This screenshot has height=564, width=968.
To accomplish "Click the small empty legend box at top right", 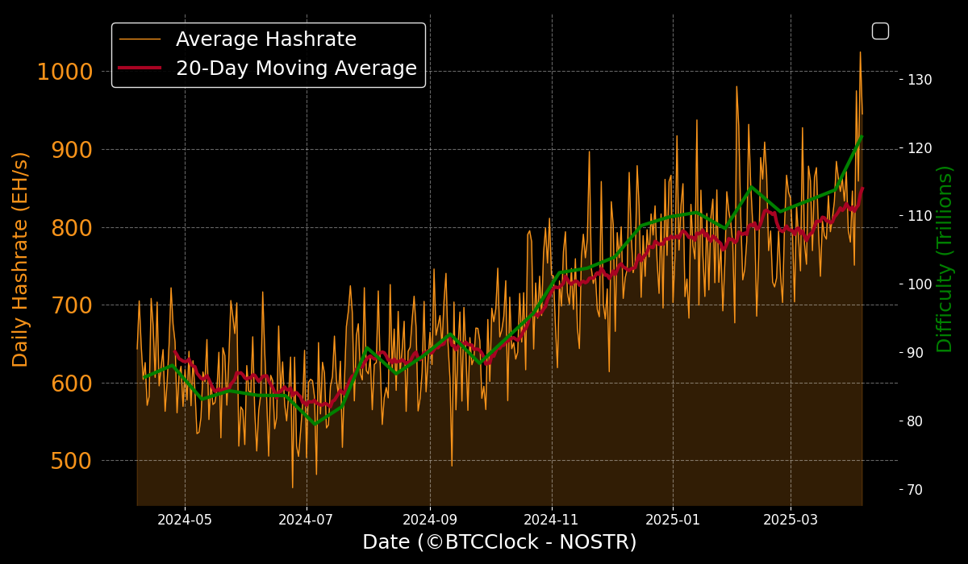I will (x=880, y=31).
